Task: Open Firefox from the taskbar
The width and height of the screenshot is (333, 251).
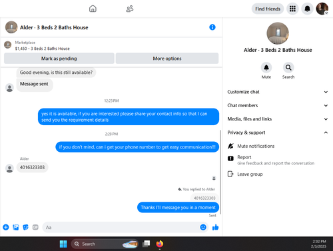Action: point(160,244)
